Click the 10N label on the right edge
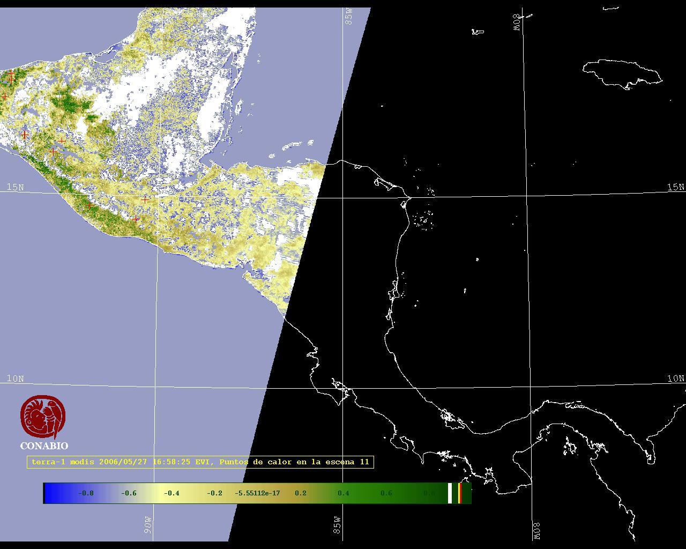Viewport: 686px width, 549px height. (x=675, y=379)
